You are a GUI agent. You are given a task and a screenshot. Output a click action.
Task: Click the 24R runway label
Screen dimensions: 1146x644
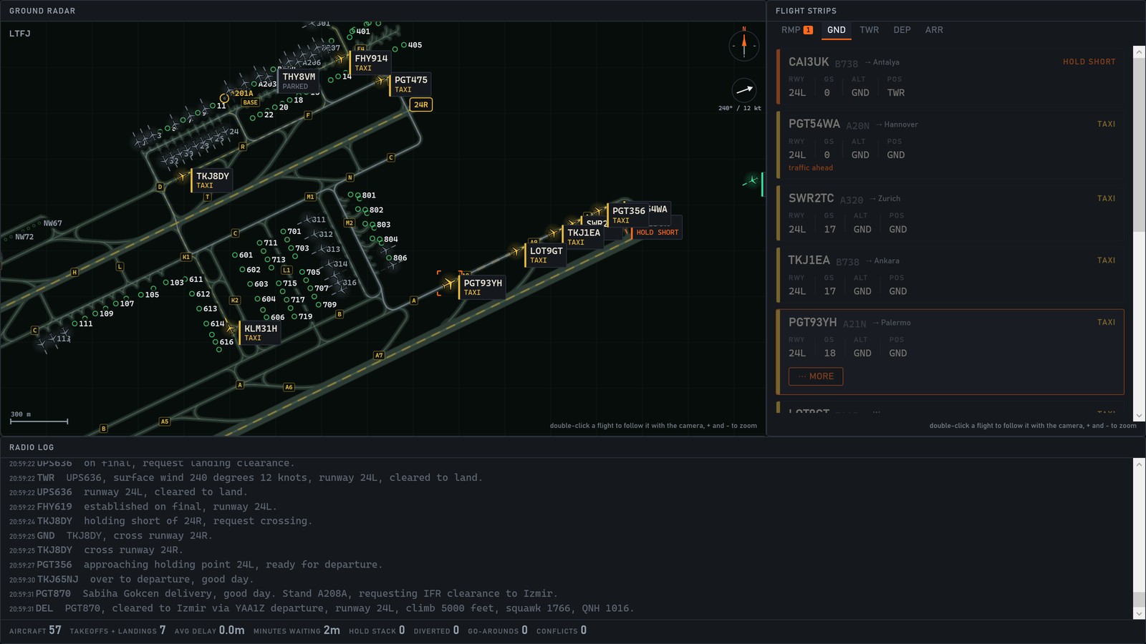(421, 104)
